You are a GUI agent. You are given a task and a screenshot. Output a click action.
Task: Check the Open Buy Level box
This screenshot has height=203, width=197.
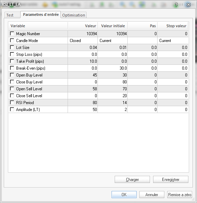pos(12,75)
